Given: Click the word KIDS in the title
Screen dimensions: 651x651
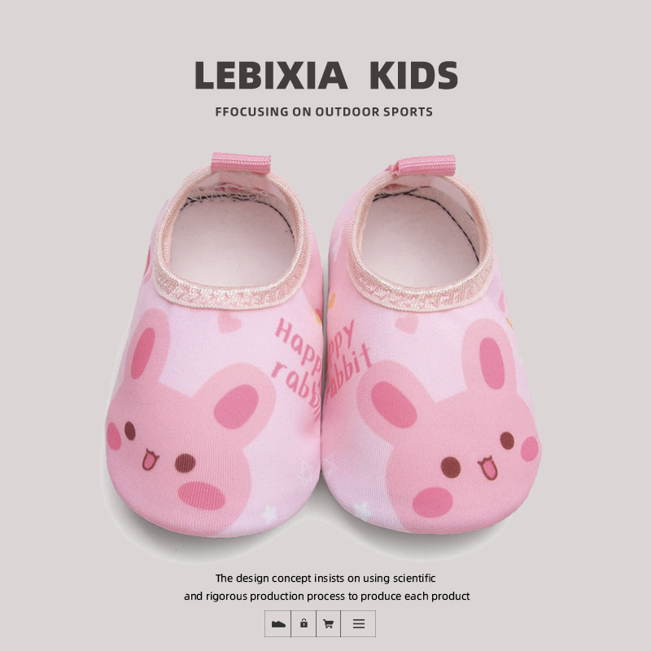Looking at the screenshot, I should [413, 75].
